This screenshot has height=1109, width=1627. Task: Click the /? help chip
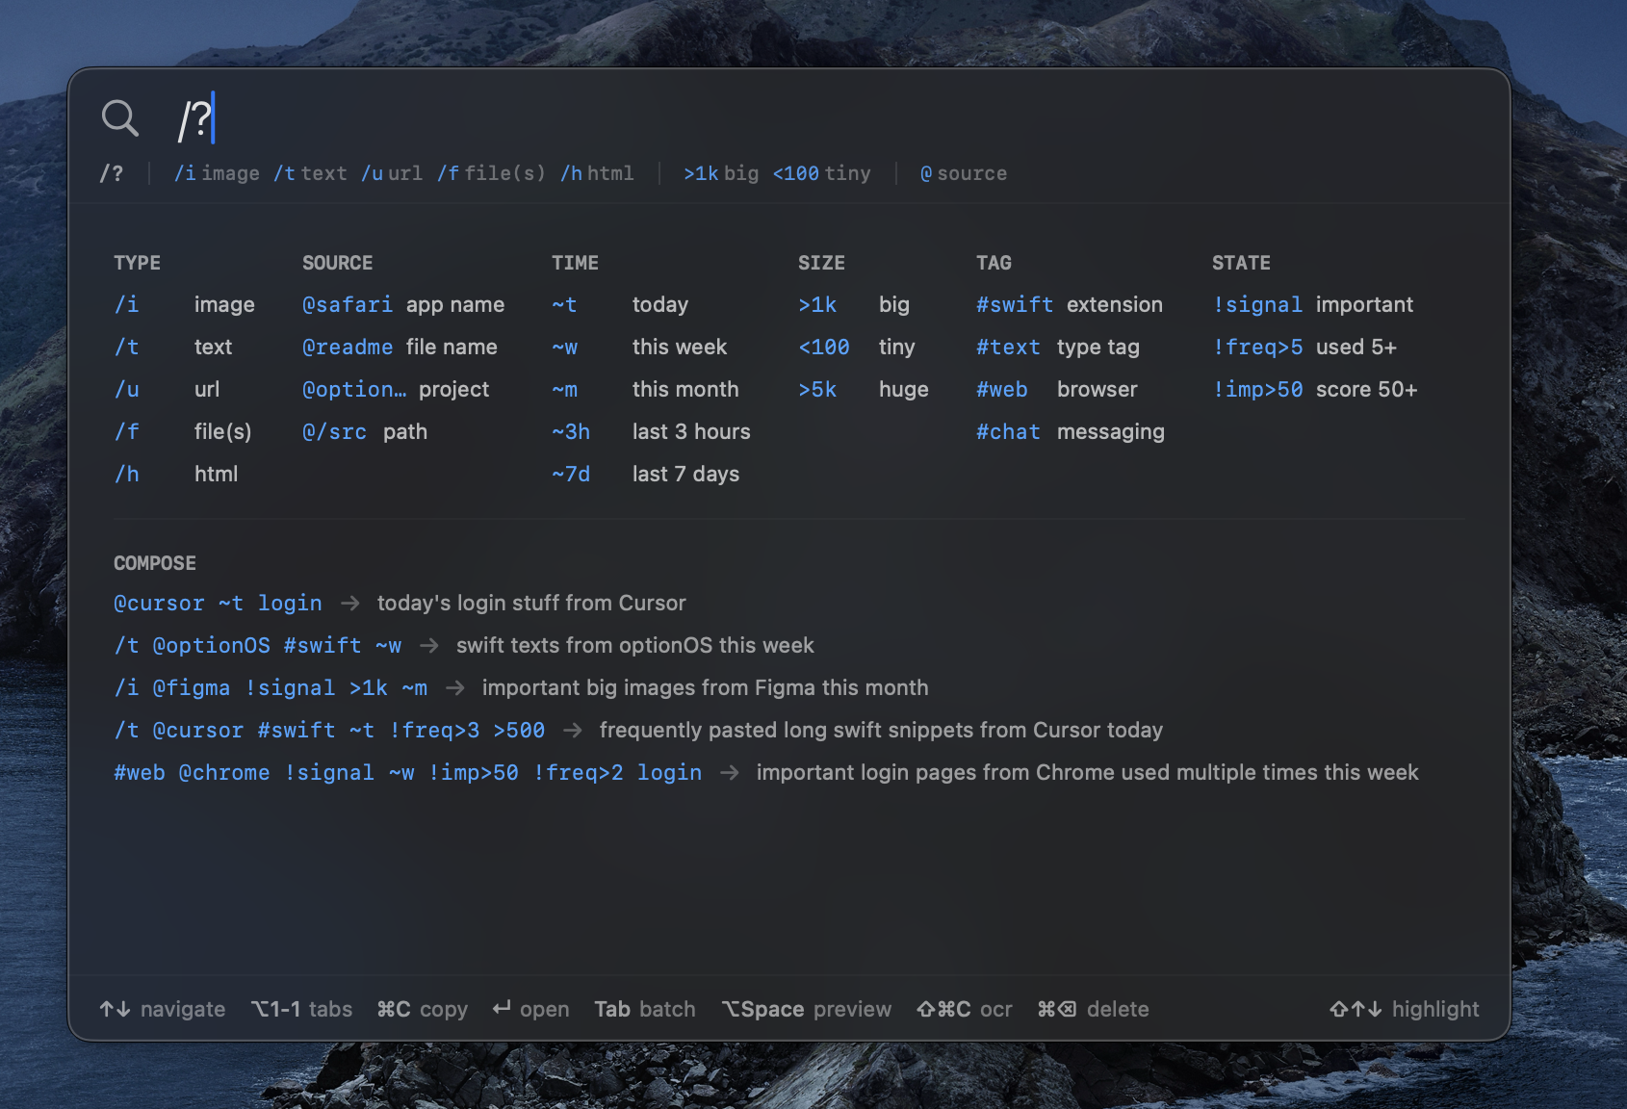pos(112,173)
